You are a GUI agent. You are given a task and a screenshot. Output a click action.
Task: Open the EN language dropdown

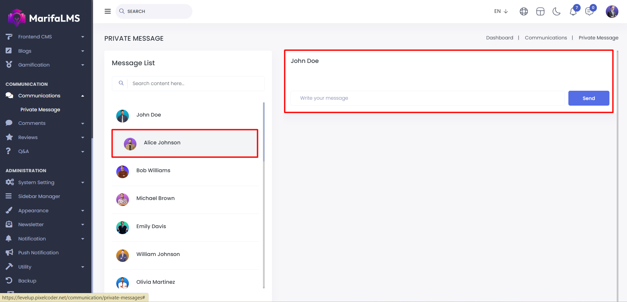pyautogui.click(x=501, y=11)
